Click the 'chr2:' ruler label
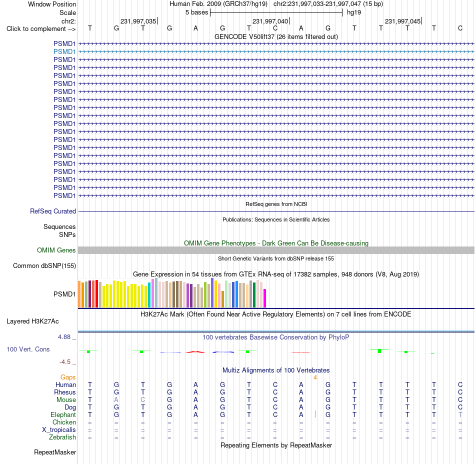 (68, 21)
